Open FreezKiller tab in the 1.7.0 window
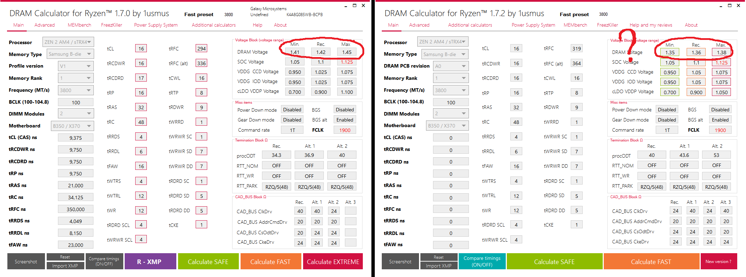The height and width of the screenshot is (277, 746). coord(112,25)
